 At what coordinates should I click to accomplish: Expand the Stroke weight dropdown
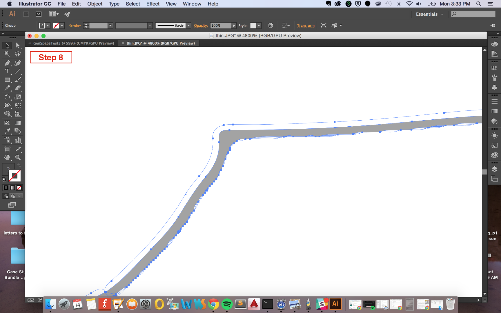click(x=110, y=26)
